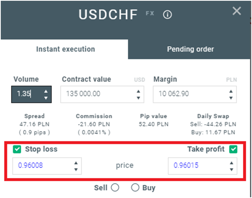Uncheck the Take profit checkbox
Image resolution: width=252 pixels, height=198 pixels.
(x=234, y=149)
